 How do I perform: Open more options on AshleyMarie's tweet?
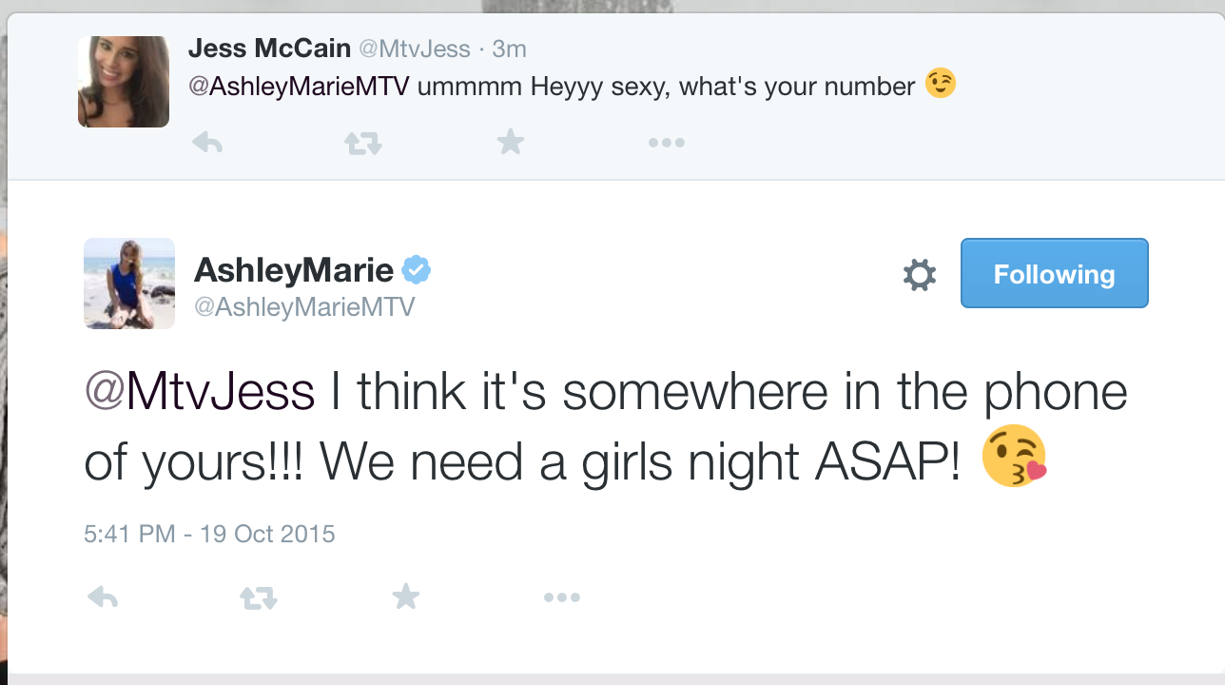(x=561, y=598)
